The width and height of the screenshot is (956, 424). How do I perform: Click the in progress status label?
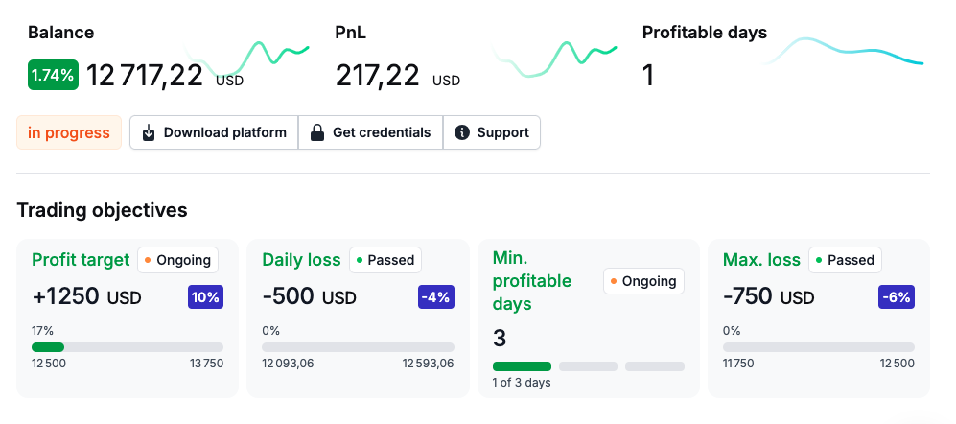point(69,133)
